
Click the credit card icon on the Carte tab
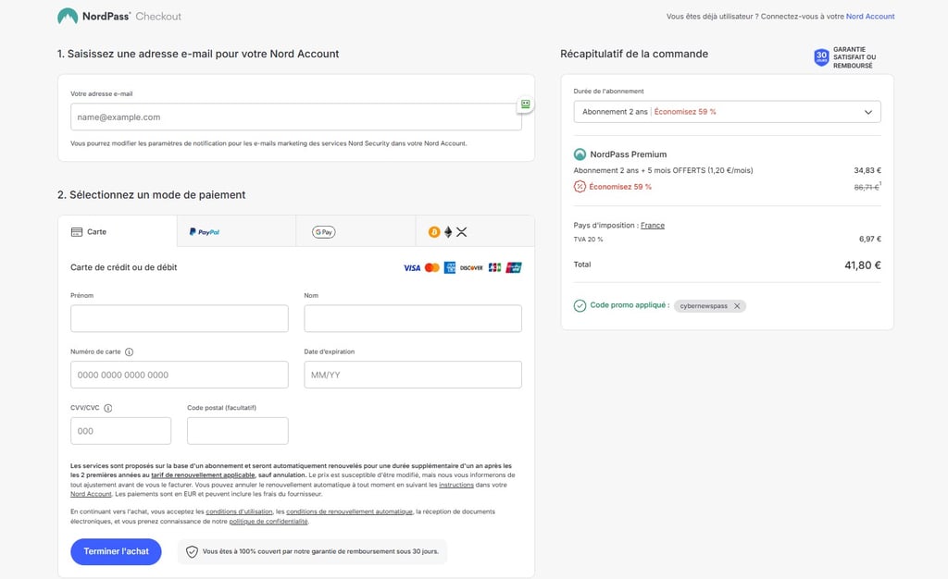pos(77,232)
